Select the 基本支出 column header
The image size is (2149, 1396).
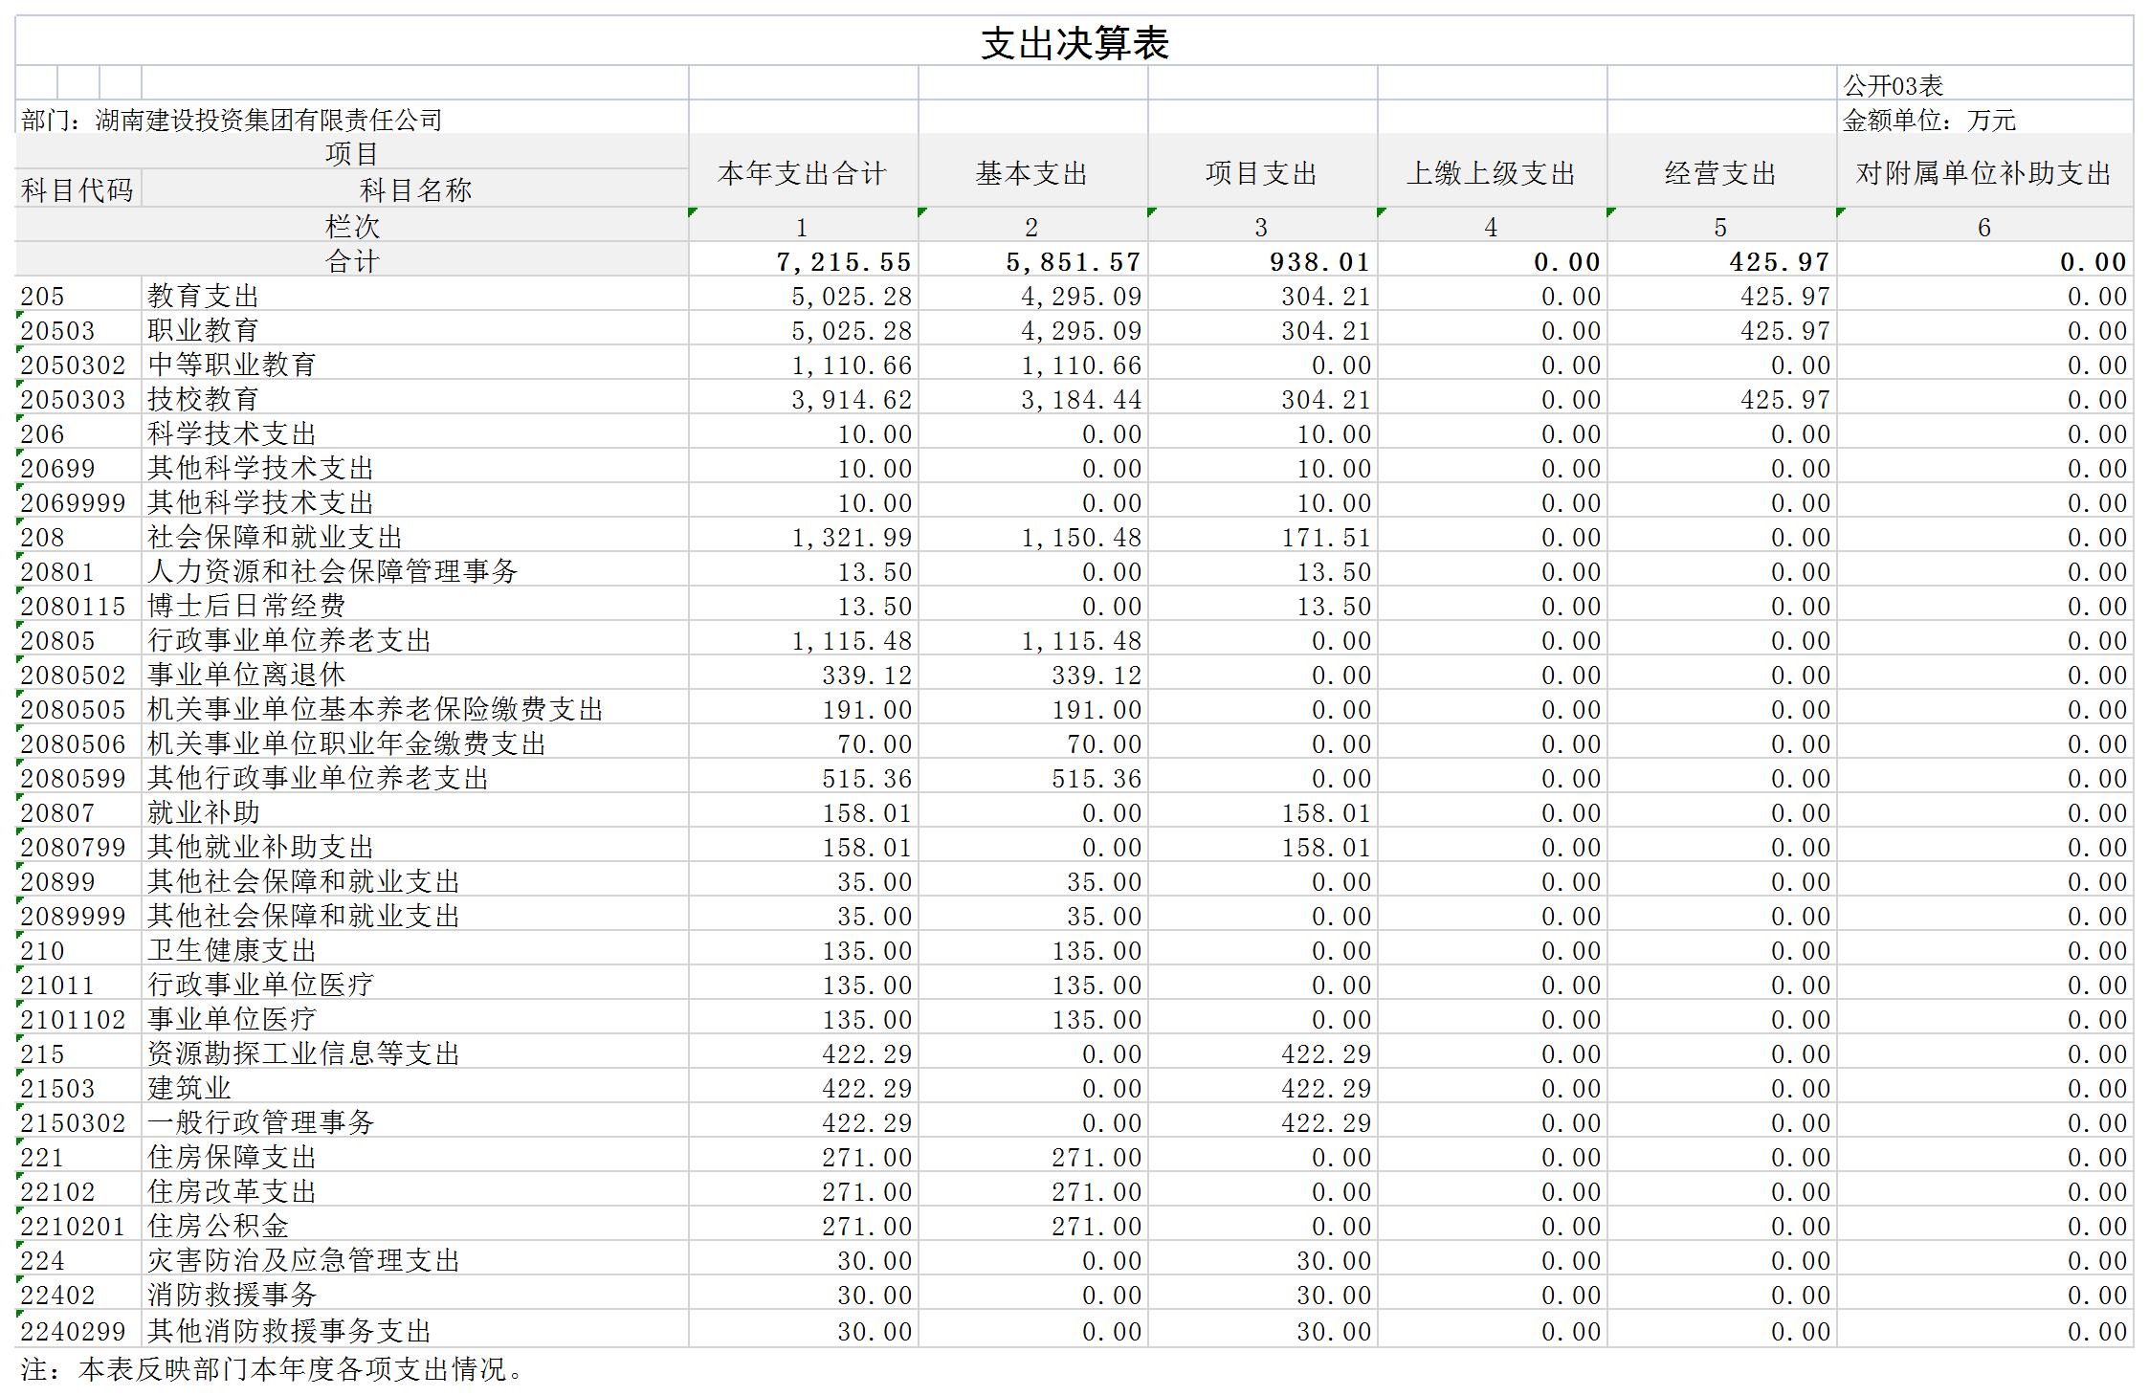(x=1032, y=172)
